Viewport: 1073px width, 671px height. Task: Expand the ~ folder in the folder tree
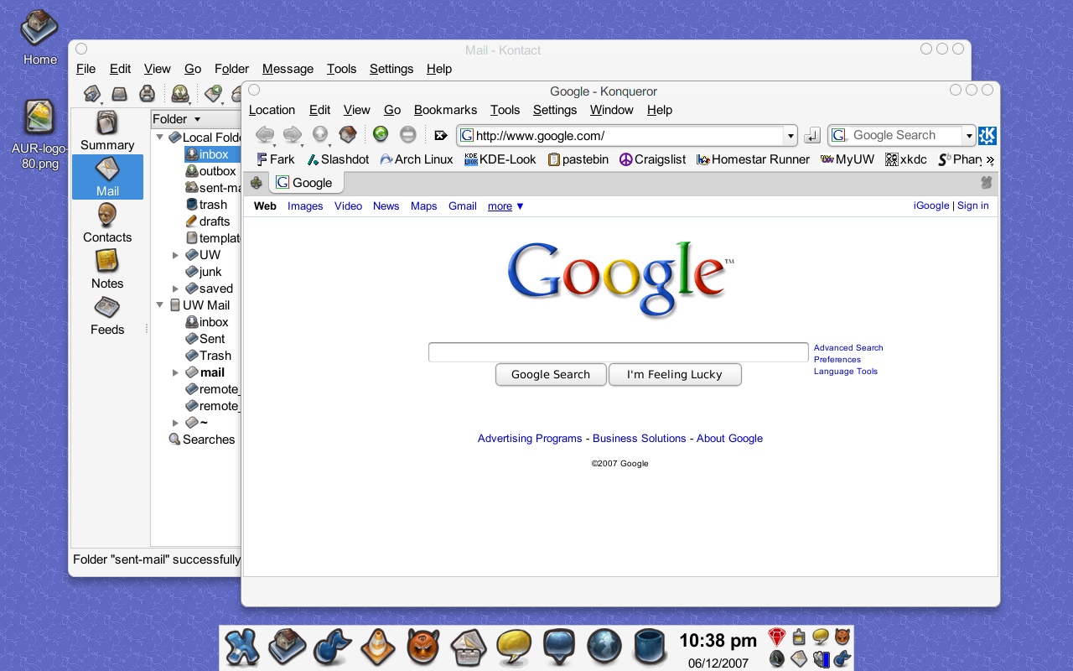175,423
